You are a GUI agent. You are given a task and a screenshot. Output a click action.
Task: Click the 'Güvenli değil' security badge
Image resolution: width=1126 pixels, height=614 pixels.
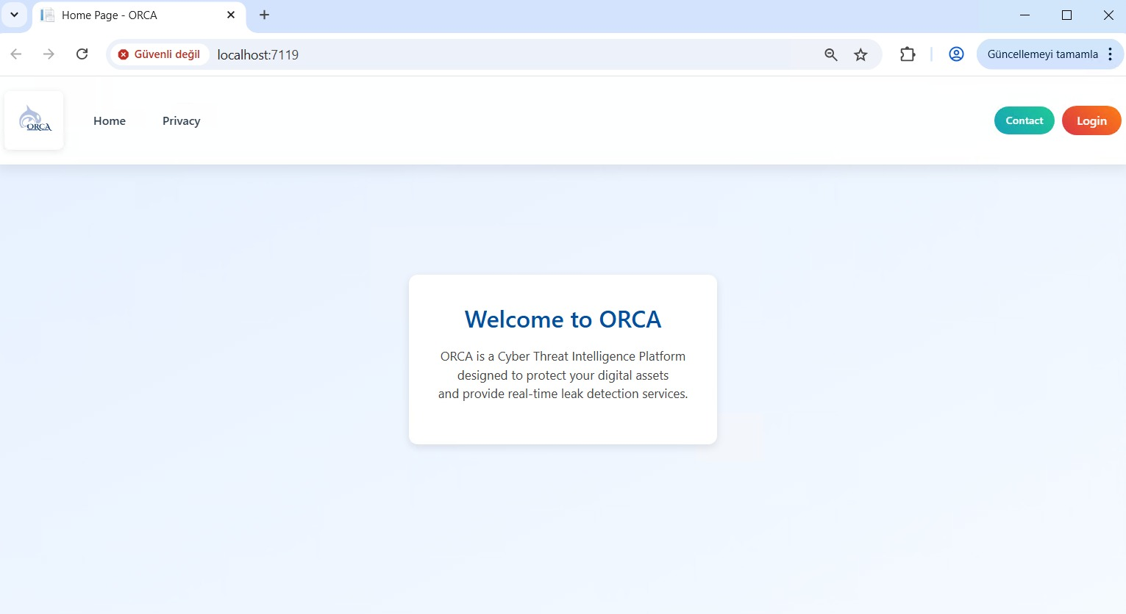159,54
